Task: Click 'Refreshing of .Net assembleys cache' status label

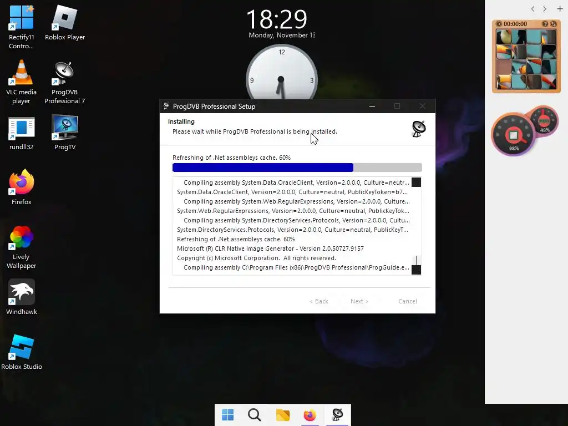Action: (x=231, y=158)
